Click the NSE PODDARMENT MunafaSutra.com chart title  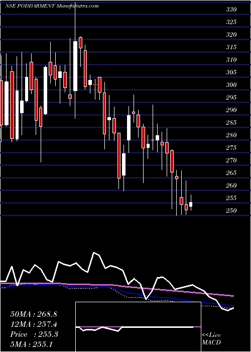coord(52,6)
